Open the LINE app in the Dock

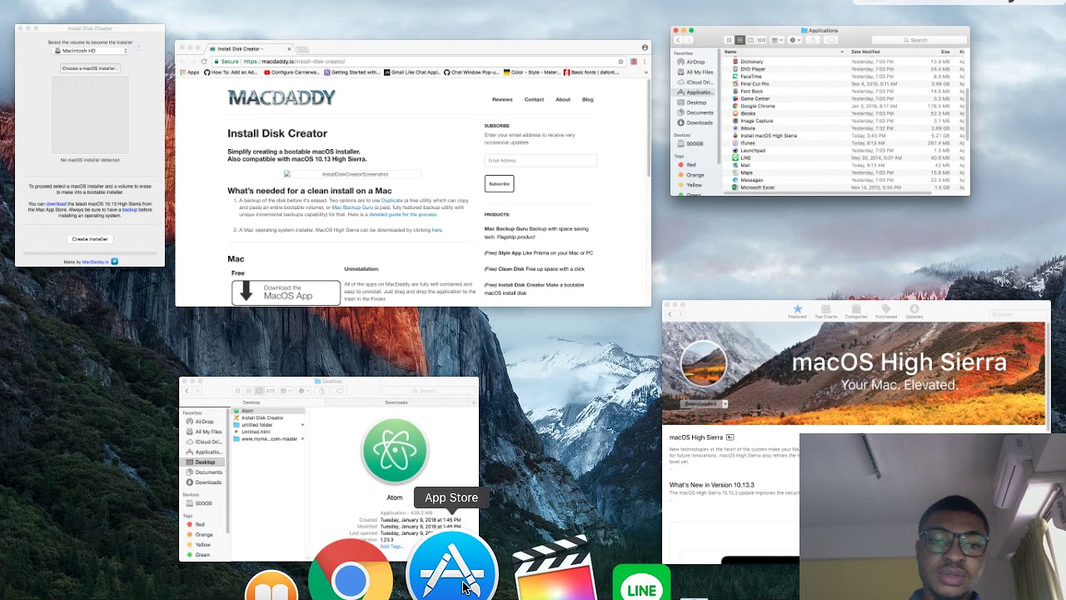(x=641, y=583)
